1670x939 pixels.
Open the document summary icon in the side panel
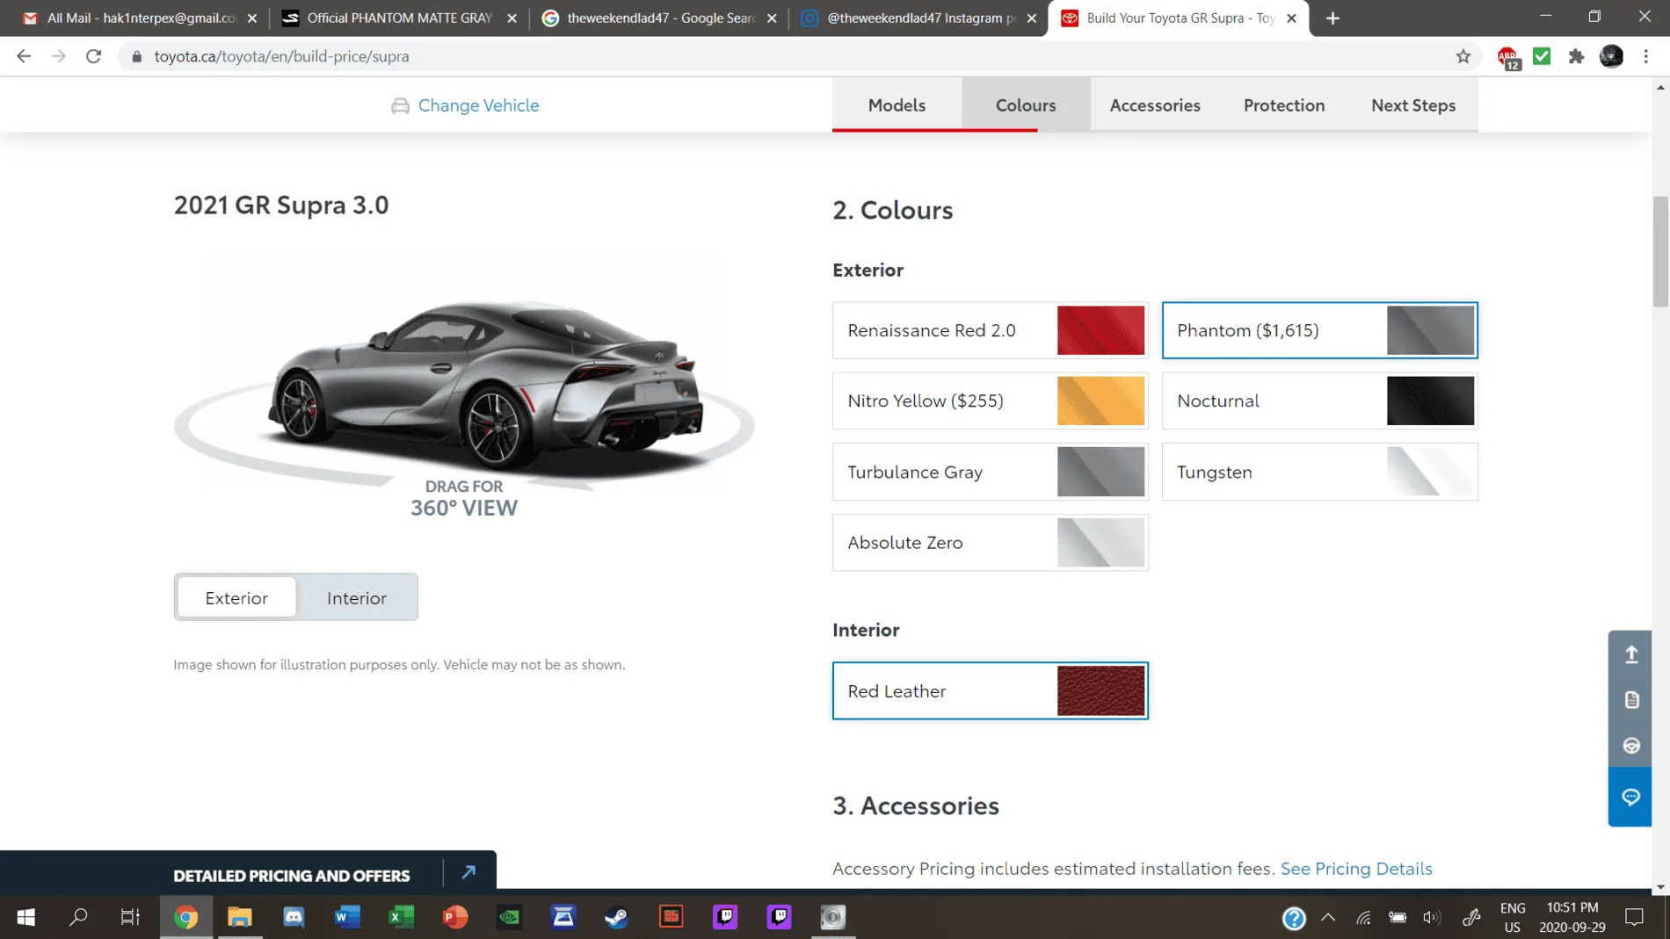click(1631, 700)
